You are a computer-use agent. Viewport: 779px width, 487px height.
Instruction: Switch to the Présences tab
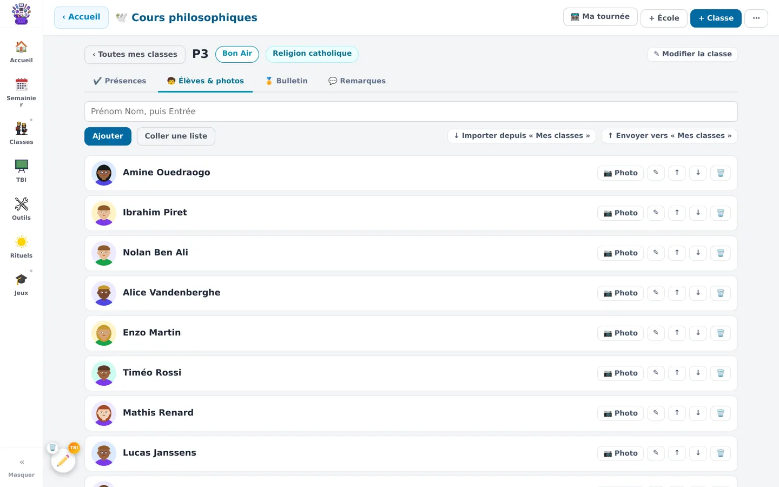[x=120, y=81]
